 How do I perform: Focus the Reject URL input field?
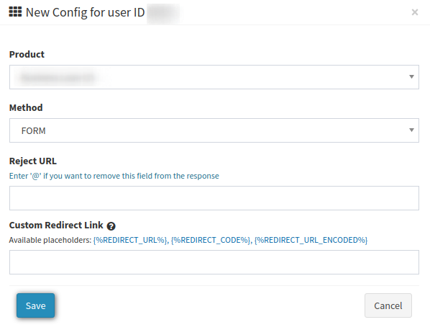click(x=214, y=198)
